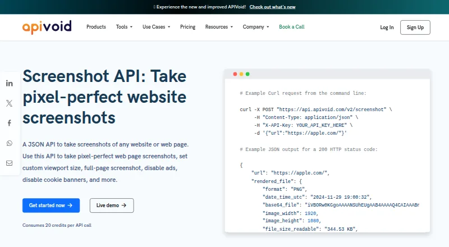Share page via WhatsApp
Screen dimensions: 449x247
pyautogui.click(x=9, y=143)
